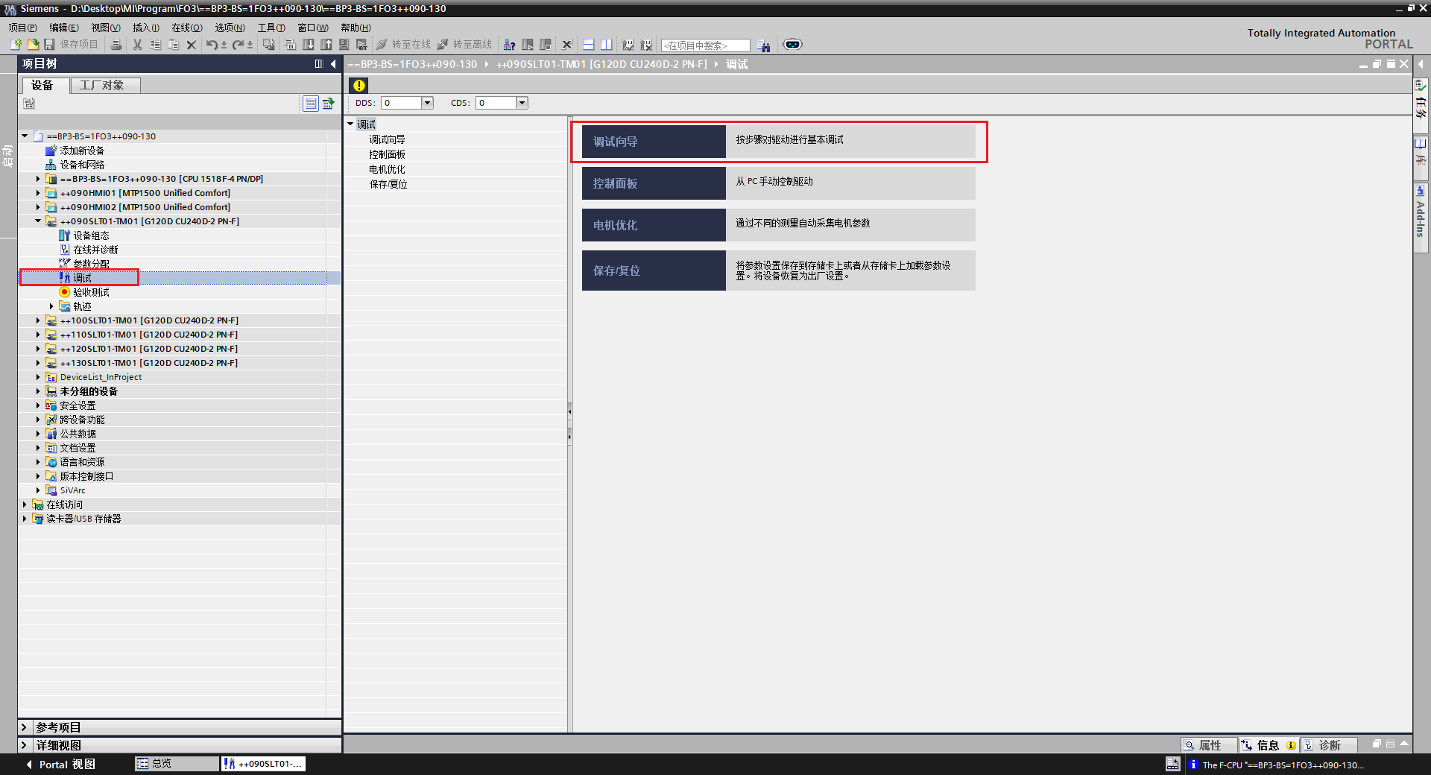The image size is (1431, 775).
Task: Open the 在线(O) menu
Action: [186, 28]
